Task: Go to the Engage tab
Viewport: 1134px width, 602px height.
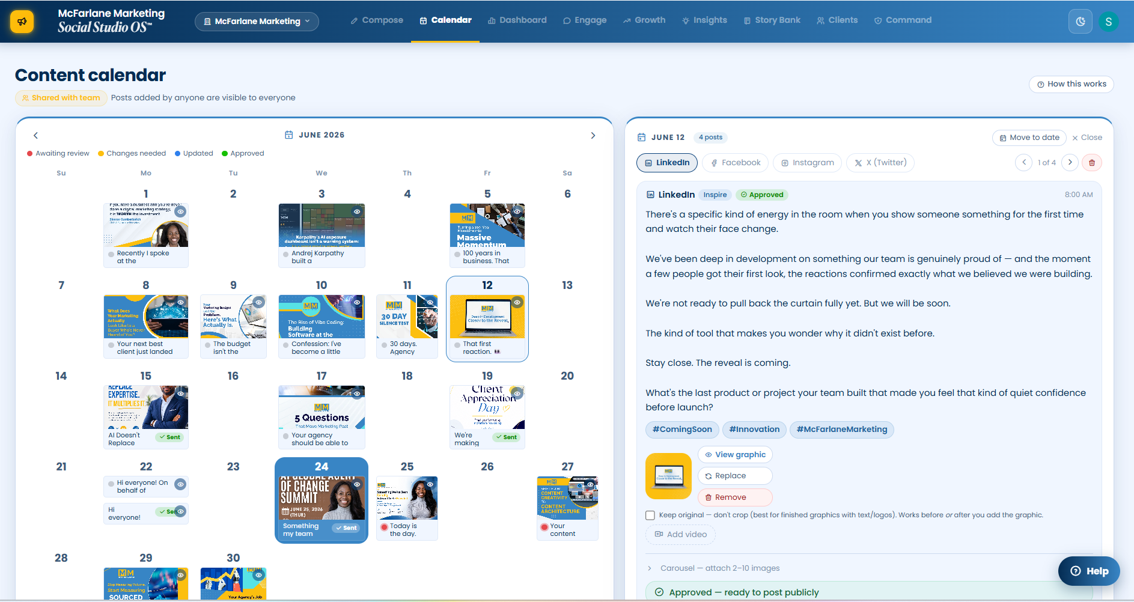Action: [585, 20]
